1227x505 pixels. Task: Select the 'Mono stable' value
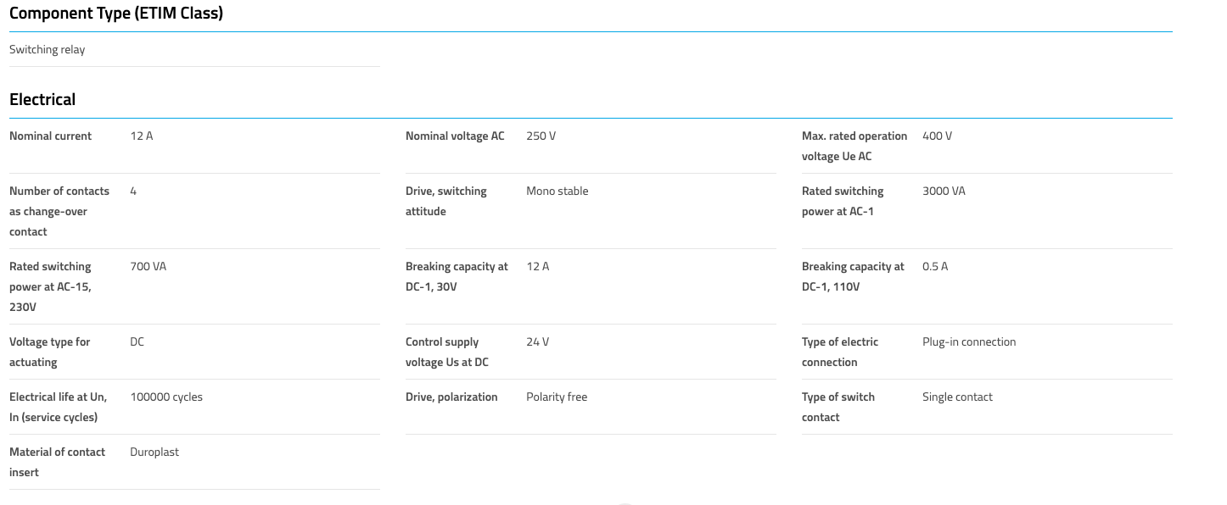(557, 191)
